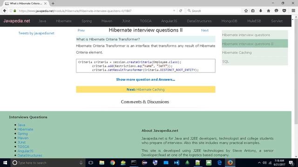
Task: Open the Spring link in footer list
Action: 23,134
